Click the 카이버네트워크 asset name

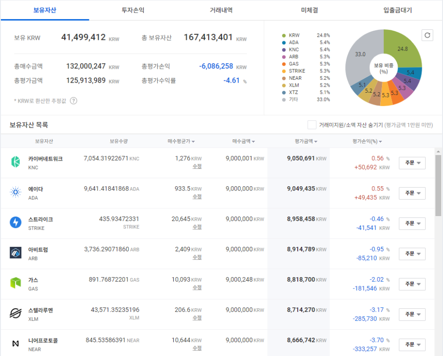coord(45,159)
